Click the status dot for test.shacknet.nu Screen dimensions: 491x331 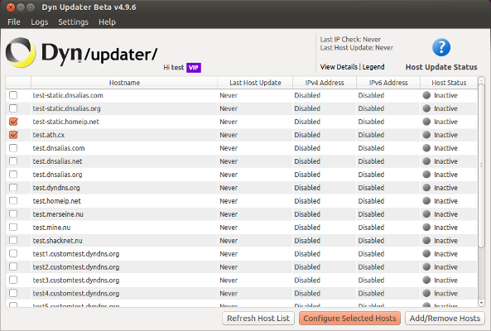[x=426, y=241]
